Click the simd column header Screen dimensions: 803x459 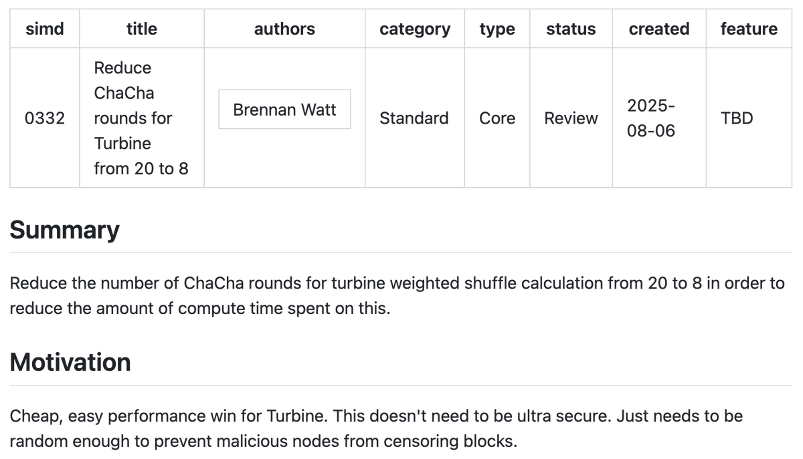coord(44,29)
